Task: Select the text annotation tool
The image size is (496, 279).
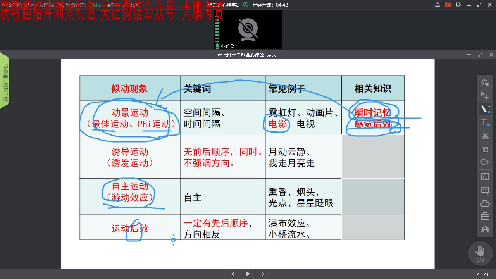Action: tap(485, 122)
